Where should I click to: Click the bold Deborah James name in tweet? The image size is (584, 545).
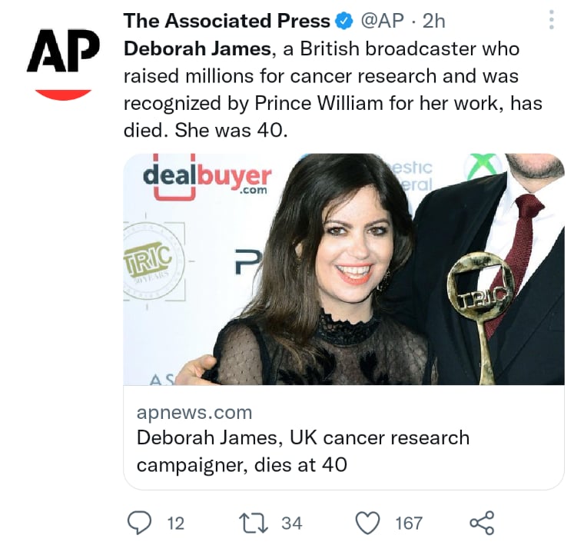pyautogui.click(x=197, y=48)
